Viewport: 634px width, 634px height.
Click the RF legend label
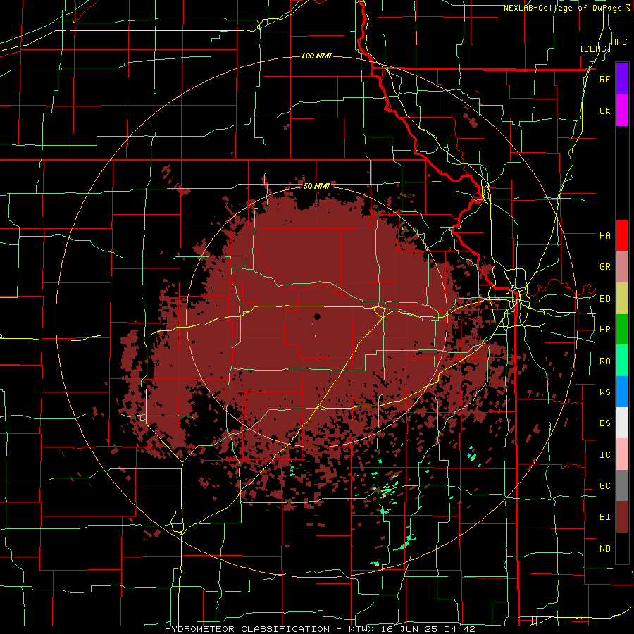pyautogui.click(x=604, y=79)
